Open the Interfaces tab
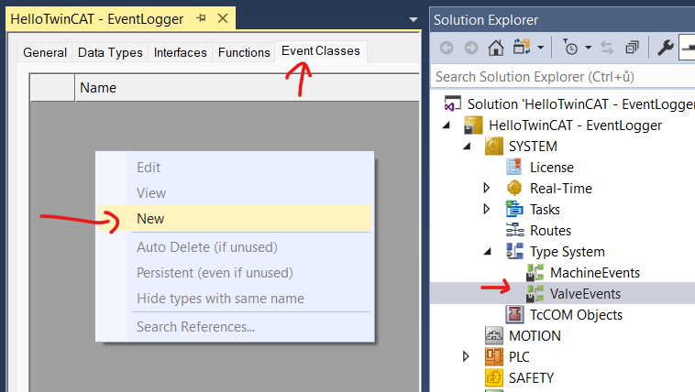 [x=180, y=53]
